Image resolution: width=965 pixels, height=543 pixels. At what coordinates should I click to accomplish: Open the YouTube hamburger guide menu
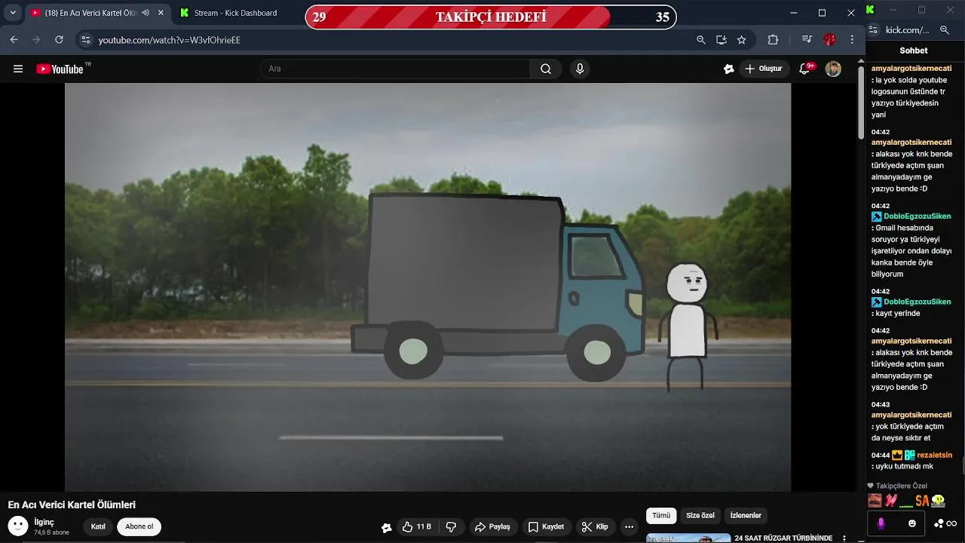pos(18,69)
